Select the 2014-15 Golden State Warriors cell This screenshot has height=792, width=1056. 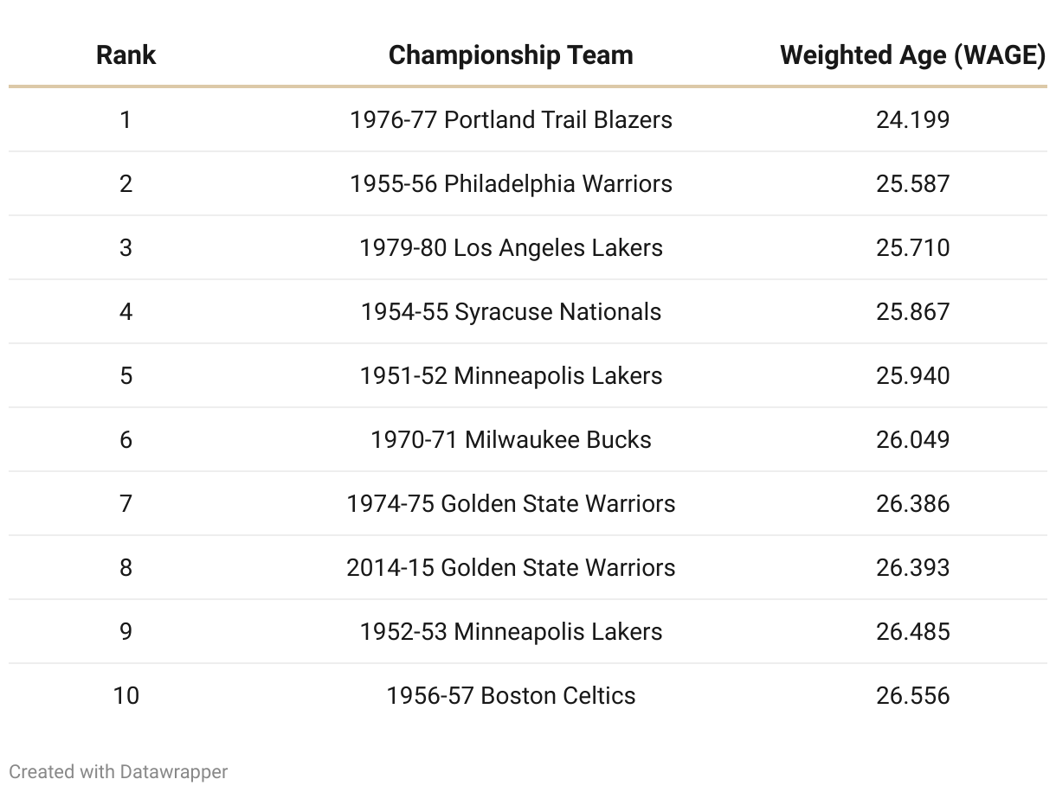(511, 567)
